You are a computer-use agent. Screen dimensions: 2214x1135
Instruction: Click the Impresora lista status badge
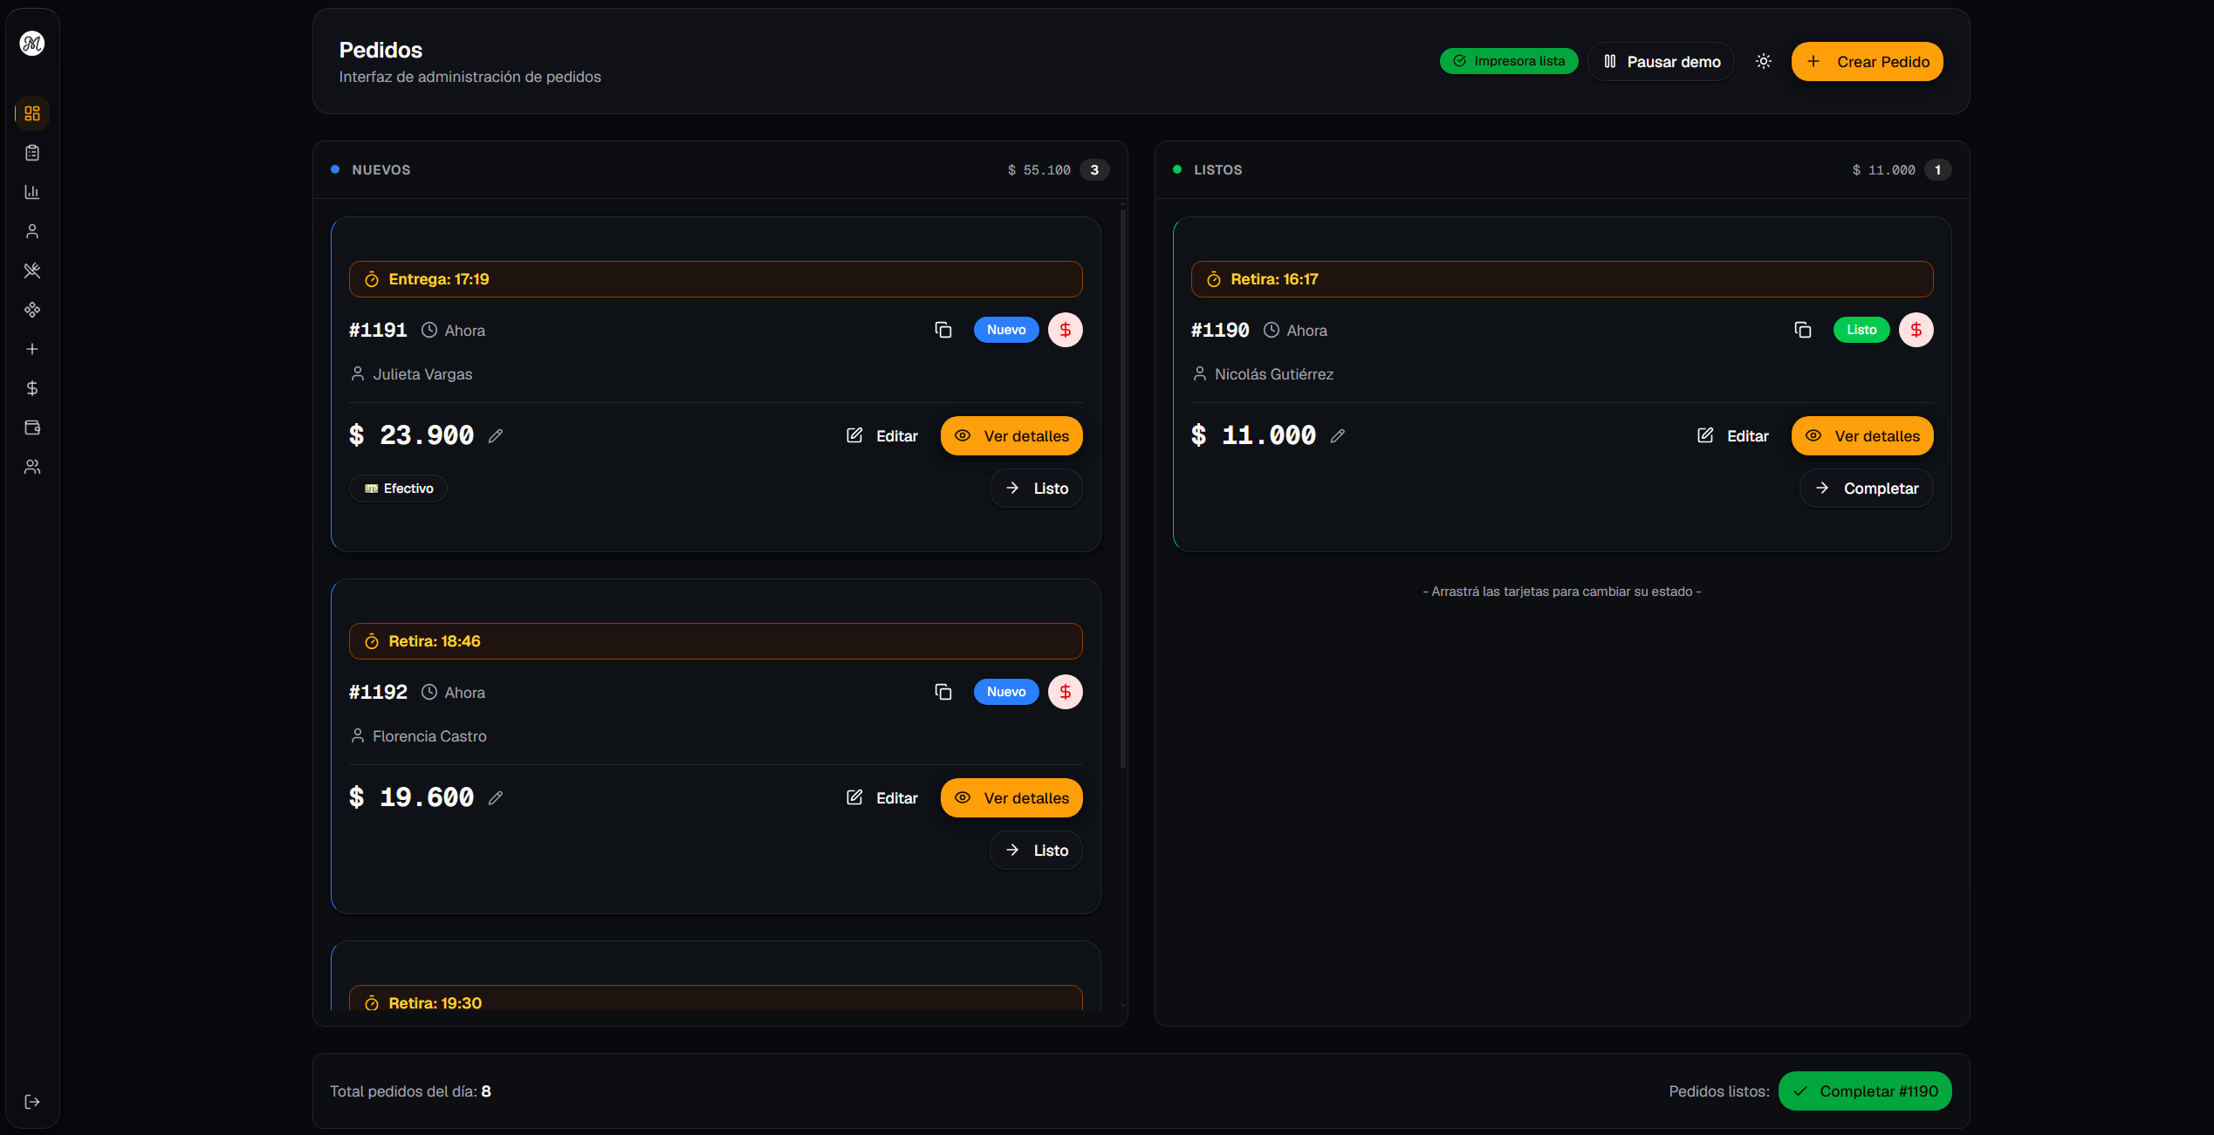tap(1509, 61)
